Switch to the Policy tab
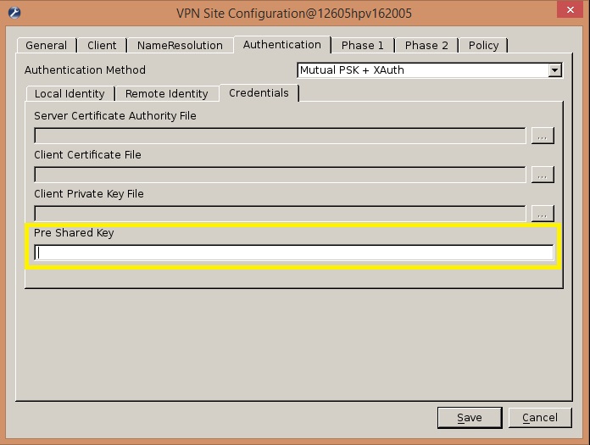 pyautogui.click(x=483, y=46)
